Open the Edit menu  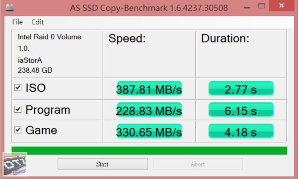[x=38, y=22]
